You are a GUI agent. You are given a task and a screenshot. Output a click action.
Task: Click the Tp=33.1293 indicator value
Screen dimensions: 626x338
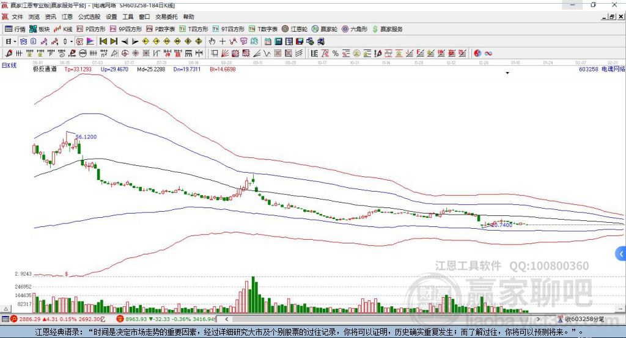78,70
